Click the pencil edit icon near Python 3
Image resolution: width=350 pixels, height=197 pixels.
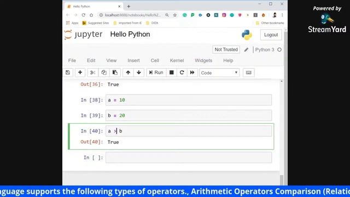click(x=246, y=50)
